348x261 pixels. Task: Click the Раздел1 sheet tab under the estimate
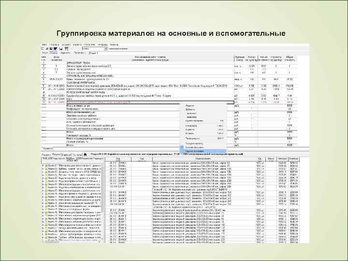[x=47, y=148]
